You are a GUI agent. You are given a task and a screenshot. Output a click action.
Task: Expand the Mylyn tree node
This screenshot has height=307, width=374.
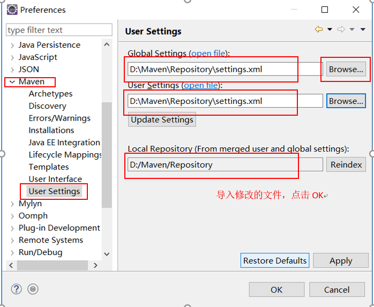point(12,204)
